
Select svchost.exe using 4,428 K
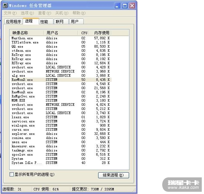[x=62, y=67]
